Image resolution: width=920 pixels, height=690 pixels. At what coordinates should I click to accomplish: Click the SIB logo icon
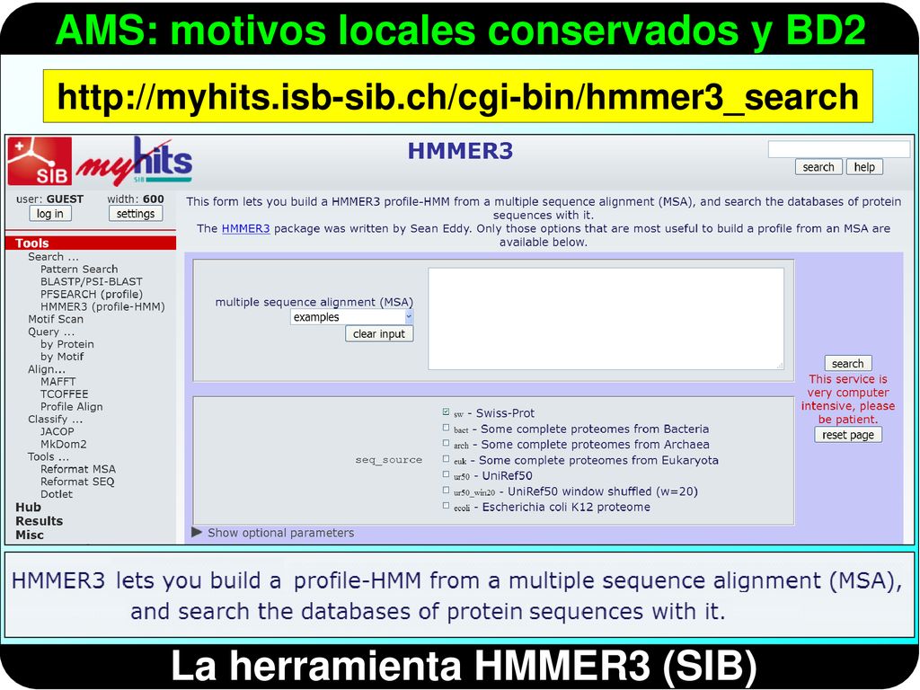click(40, 161)
